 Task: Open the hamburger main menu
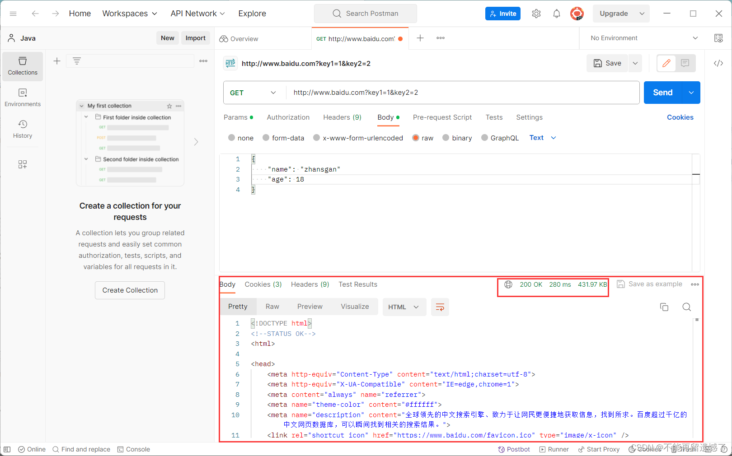click(x=13, y=14)
